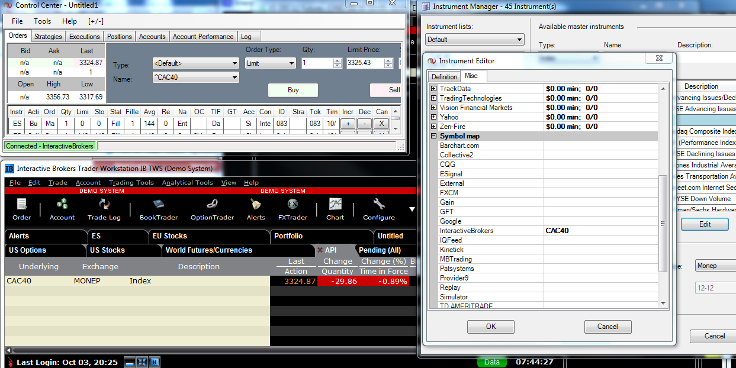Click Cancel in Instrument Editor
Image resolution: width=736 pixels, height=368 pixels.
608,327
